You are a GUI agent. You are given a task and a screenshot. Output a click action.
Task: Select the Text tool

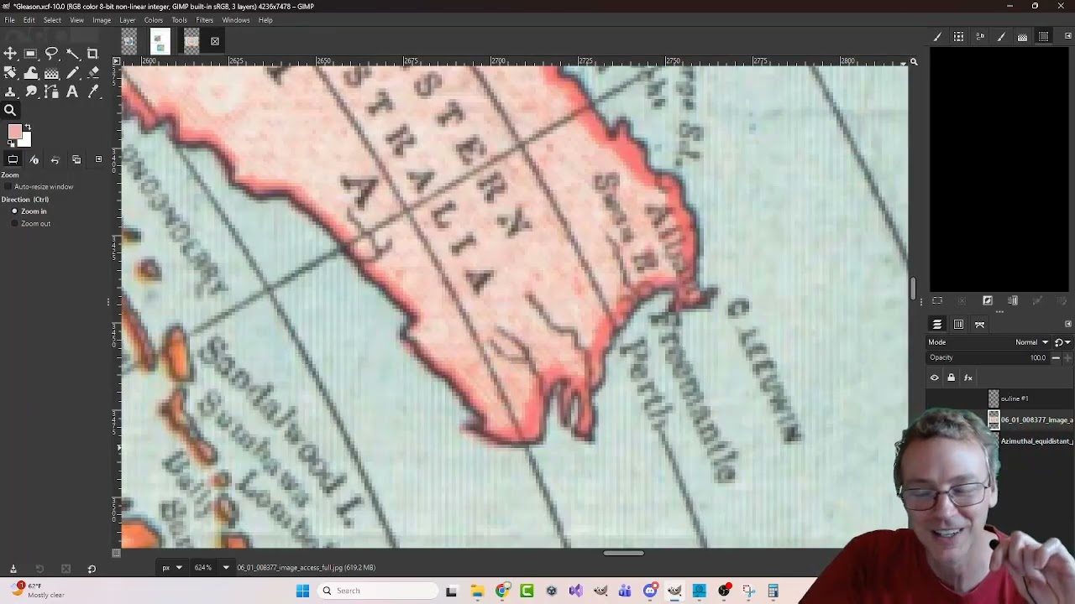coord(72,91)
